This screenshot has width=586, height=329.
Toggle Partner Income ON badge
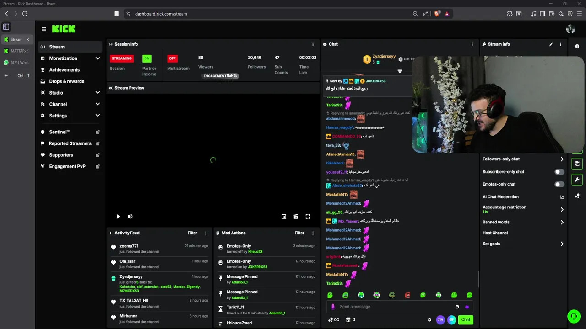146,58
